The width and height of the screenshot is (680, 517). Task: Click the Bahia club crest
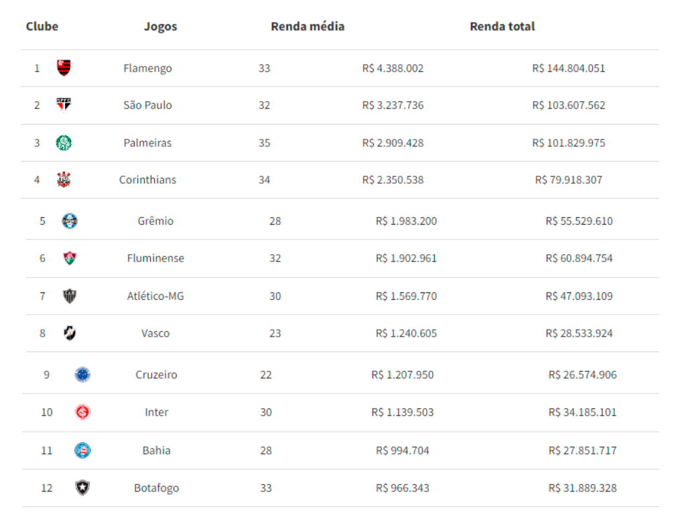(82, 451)
